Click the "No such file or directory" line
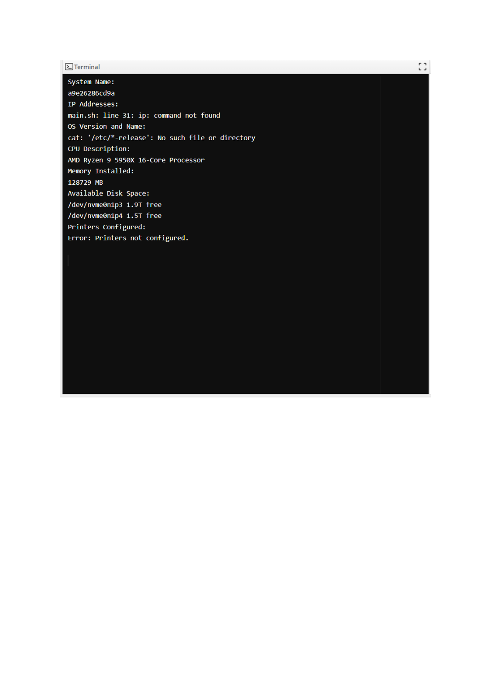 (x=161, y=138)
